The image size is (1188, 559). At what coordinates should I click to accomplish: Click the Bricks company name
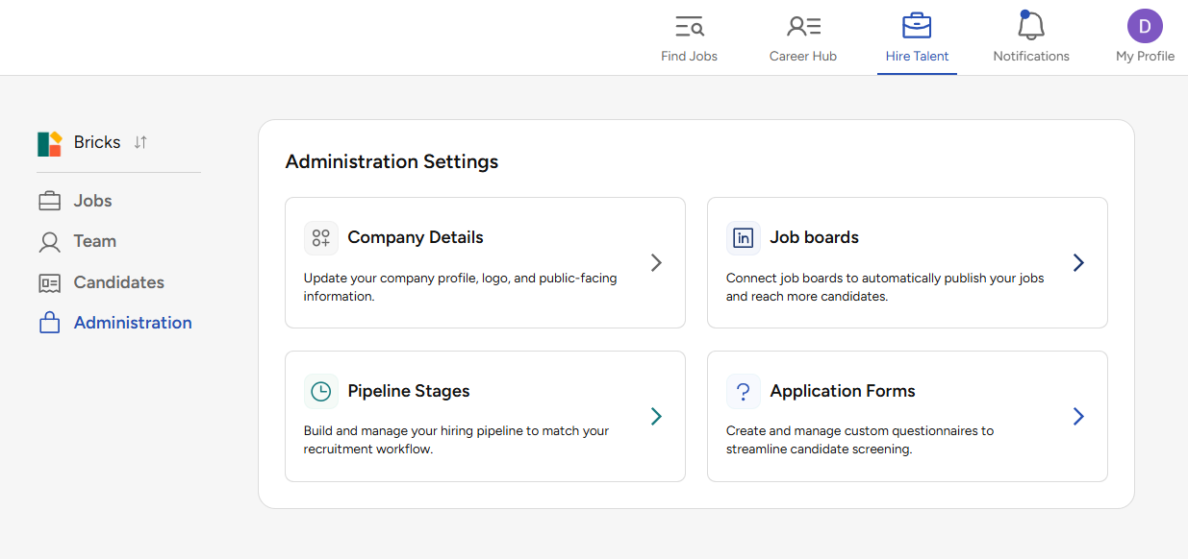[x=97, y=142]
